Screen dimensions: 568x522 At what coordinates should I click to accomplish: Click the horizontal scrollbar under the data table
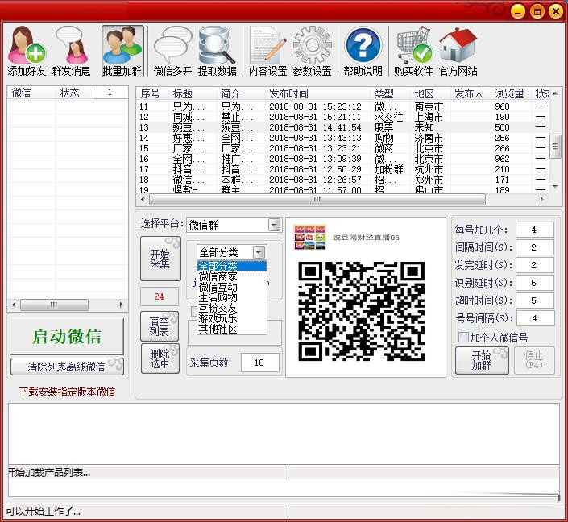pos(317,199)
